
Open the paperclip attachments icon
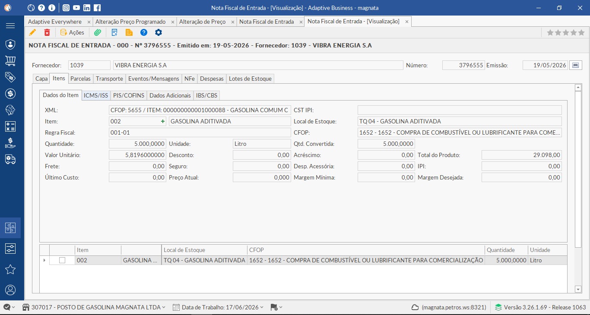click(x=98, y=32)
